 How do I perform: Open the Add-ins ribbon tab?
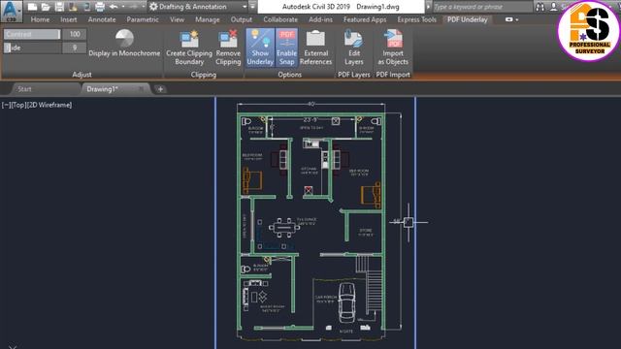[x=321, y=19]
